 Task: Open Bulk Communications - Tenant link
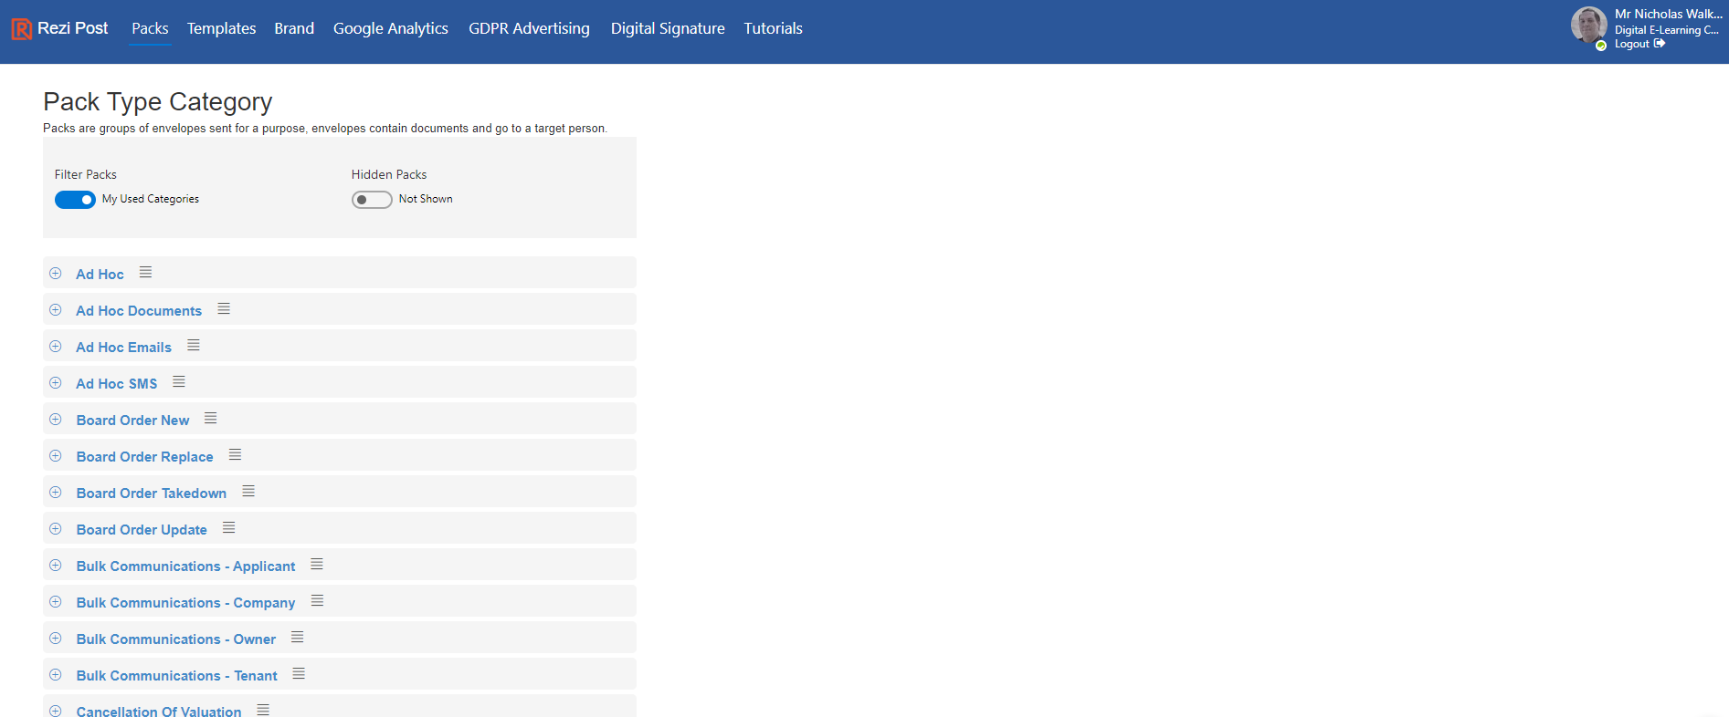point(177,675)
